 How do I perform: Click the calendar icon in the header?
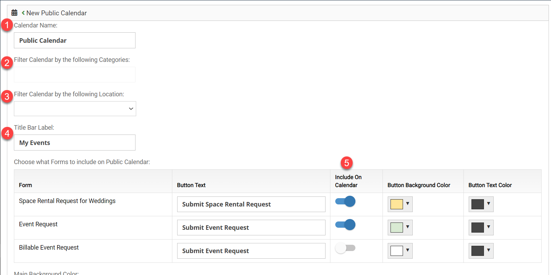coord(14,13)
